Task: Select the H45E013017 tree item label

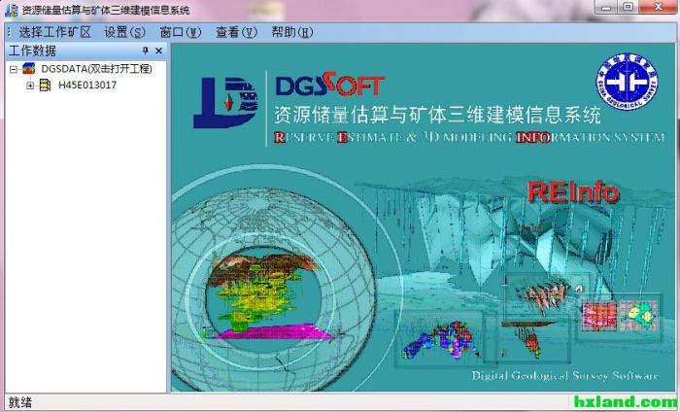Action: point(87,86)
